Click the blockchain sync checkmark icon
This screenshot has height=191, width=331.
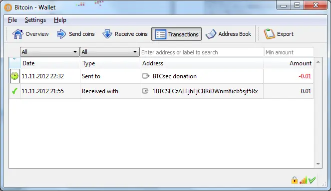(x=312, y=180)
